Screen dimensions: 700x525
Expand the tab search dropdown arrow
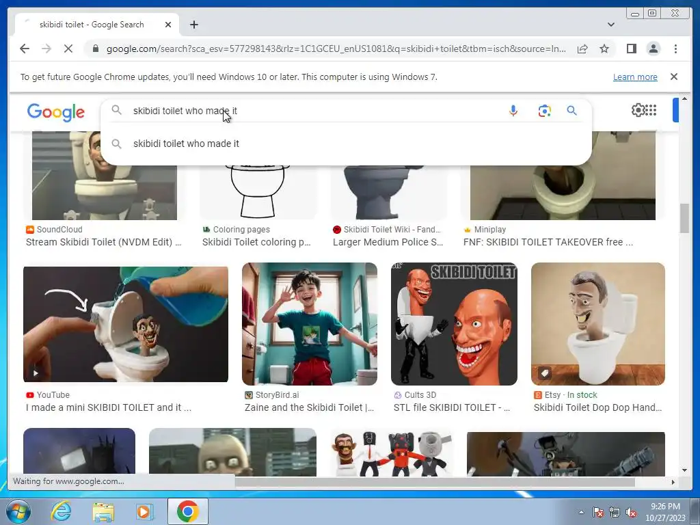pyautogui.click(x=611, y=25)
